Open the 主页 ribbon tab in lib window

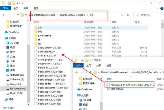(16, 8)
